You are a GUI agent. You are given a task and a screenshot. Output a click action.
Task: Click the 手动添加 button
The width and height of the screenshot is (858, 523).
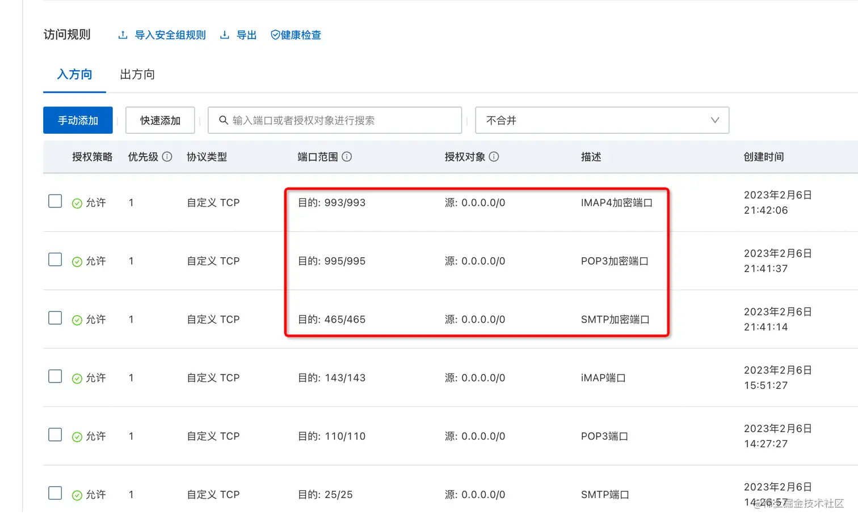tap(78, 120)
